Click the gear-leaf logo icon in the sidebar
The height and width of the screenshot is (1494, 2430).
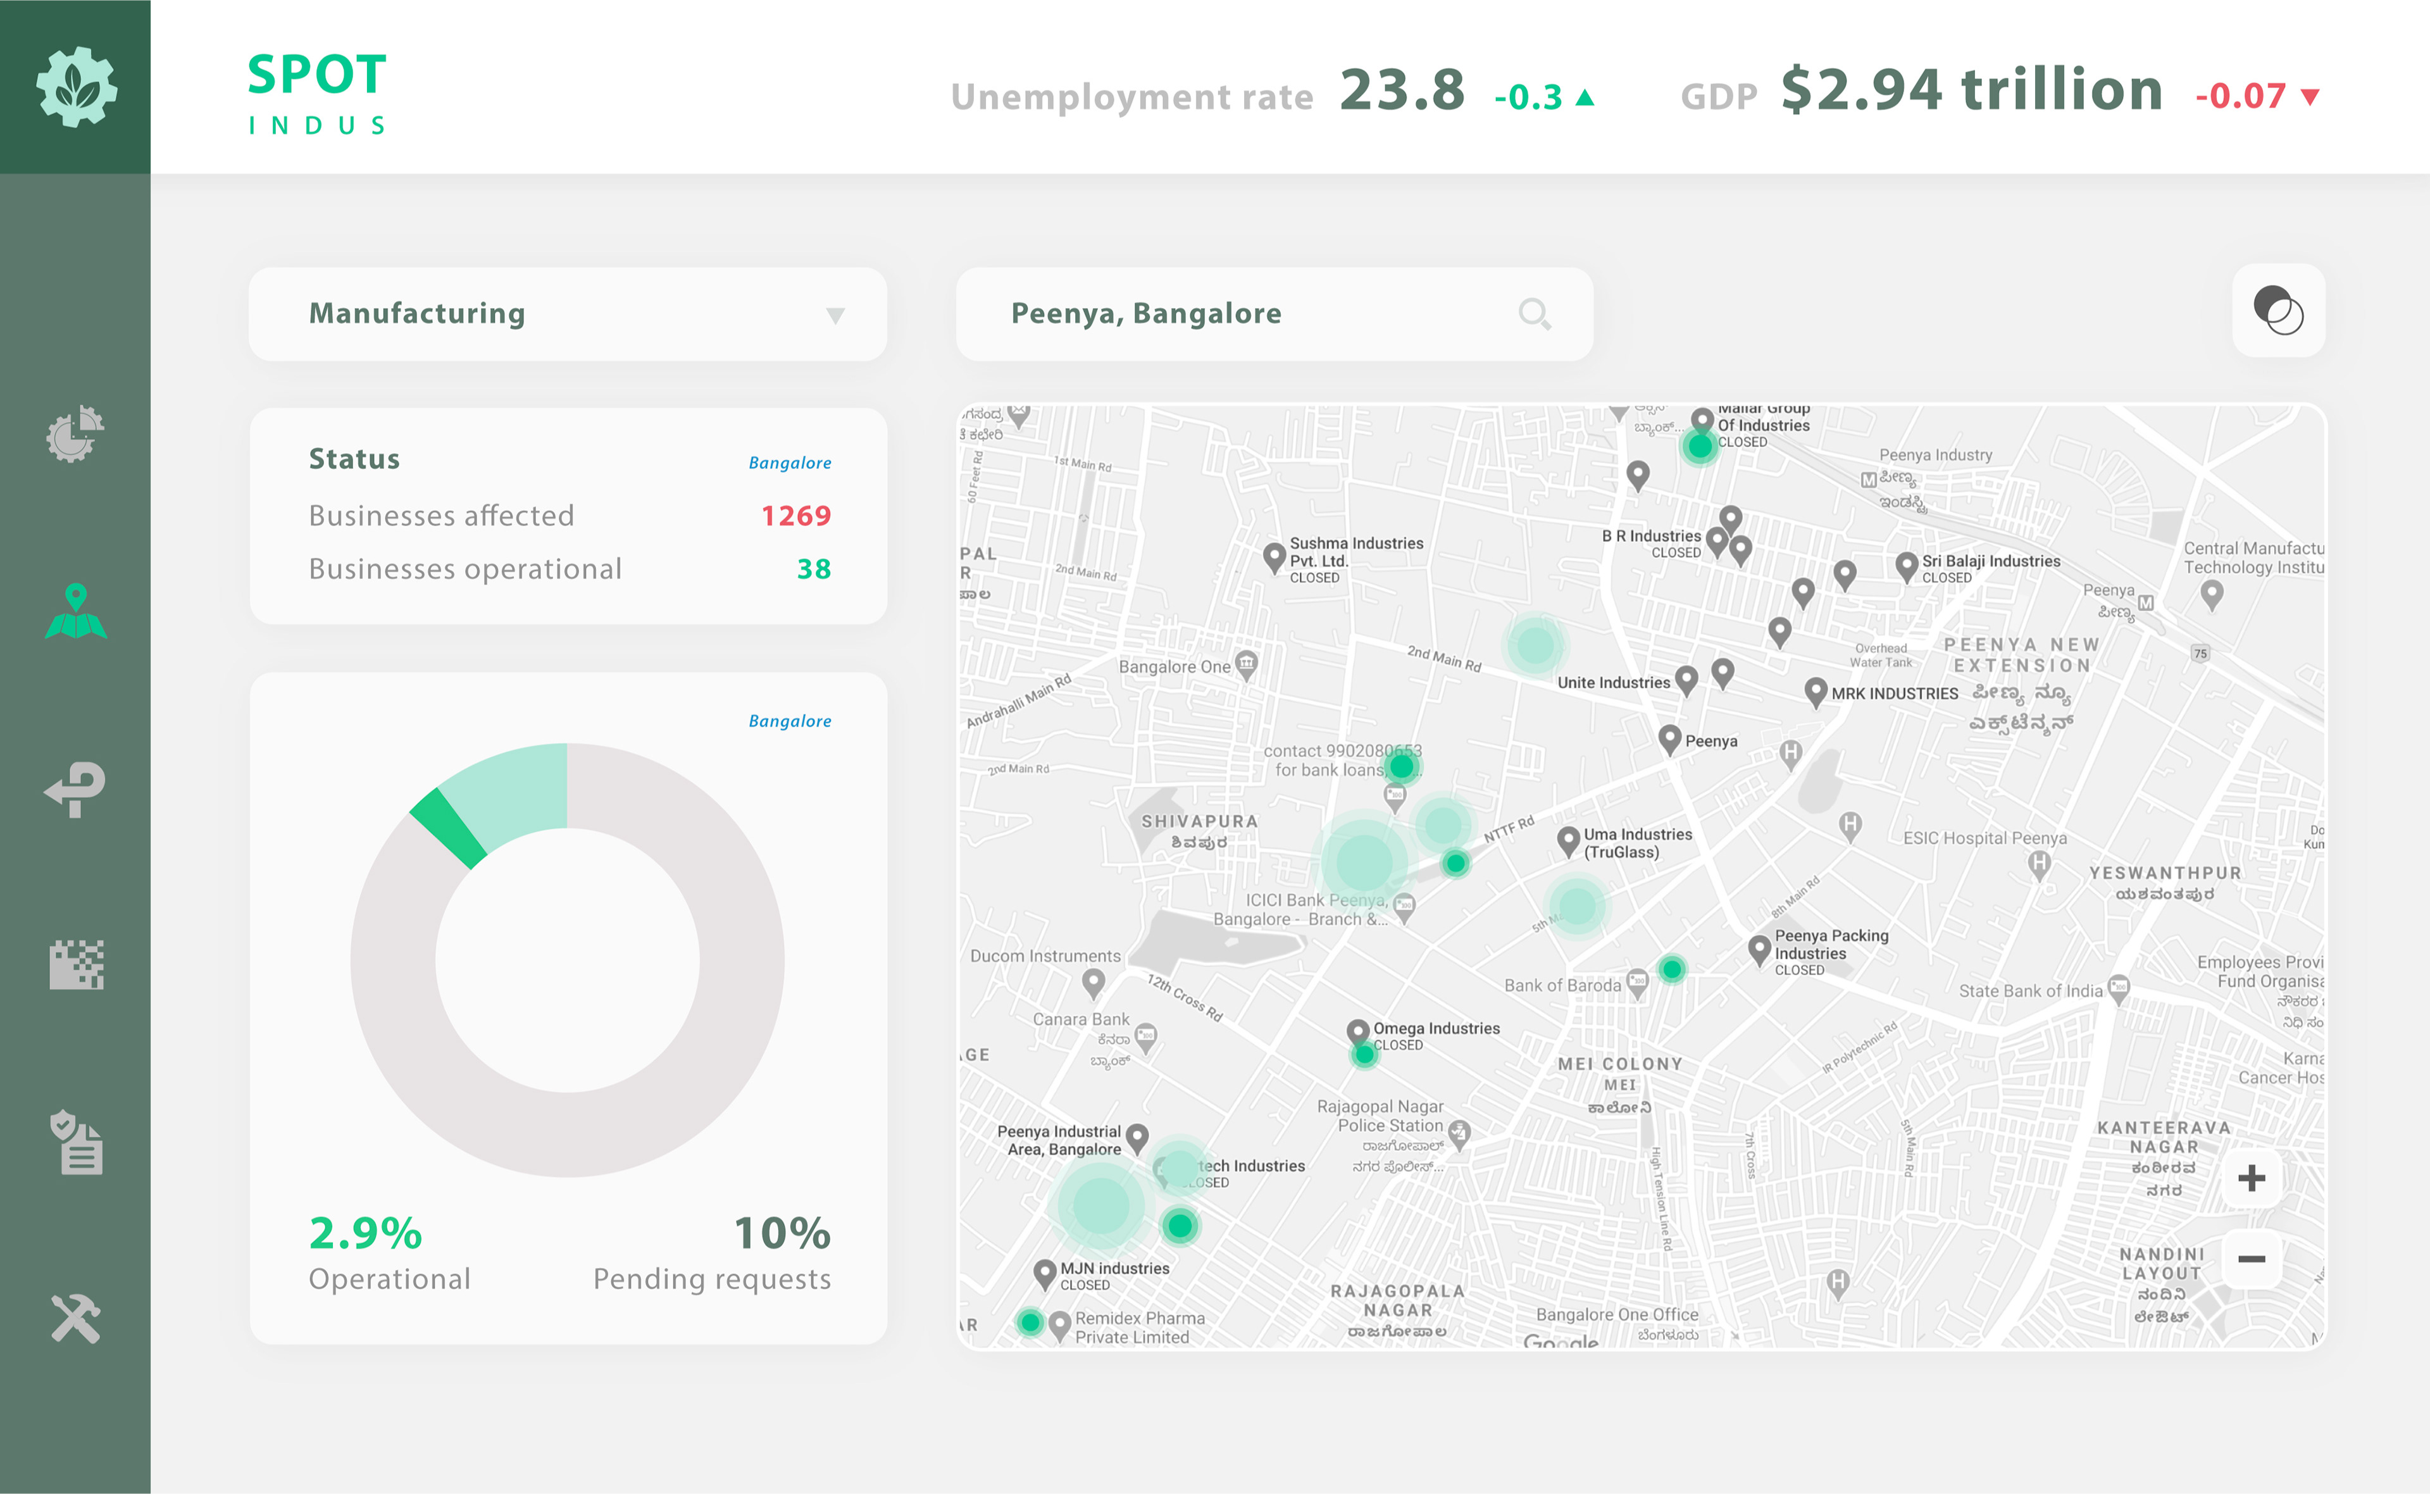tap(76, 87)
